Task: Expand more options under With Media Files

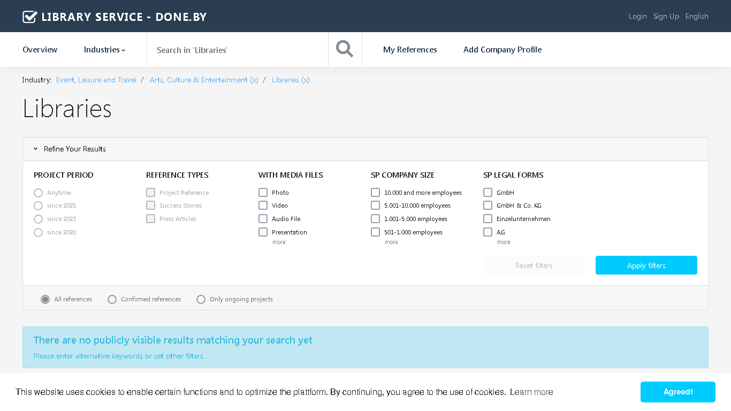Action: [279, 242]
